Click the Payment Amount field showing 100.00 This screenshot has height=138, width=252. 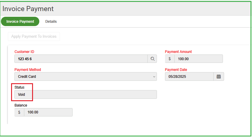(x=199, y=59)
